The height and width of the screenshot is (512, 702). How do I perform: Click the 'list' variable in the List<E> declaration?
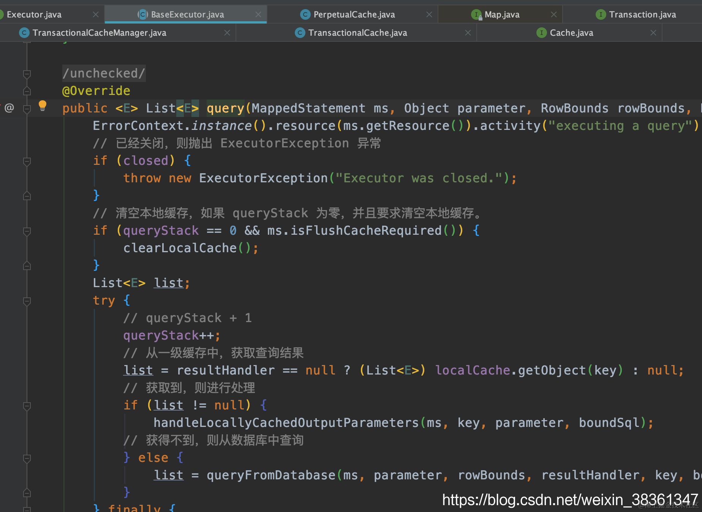(169, 283)
